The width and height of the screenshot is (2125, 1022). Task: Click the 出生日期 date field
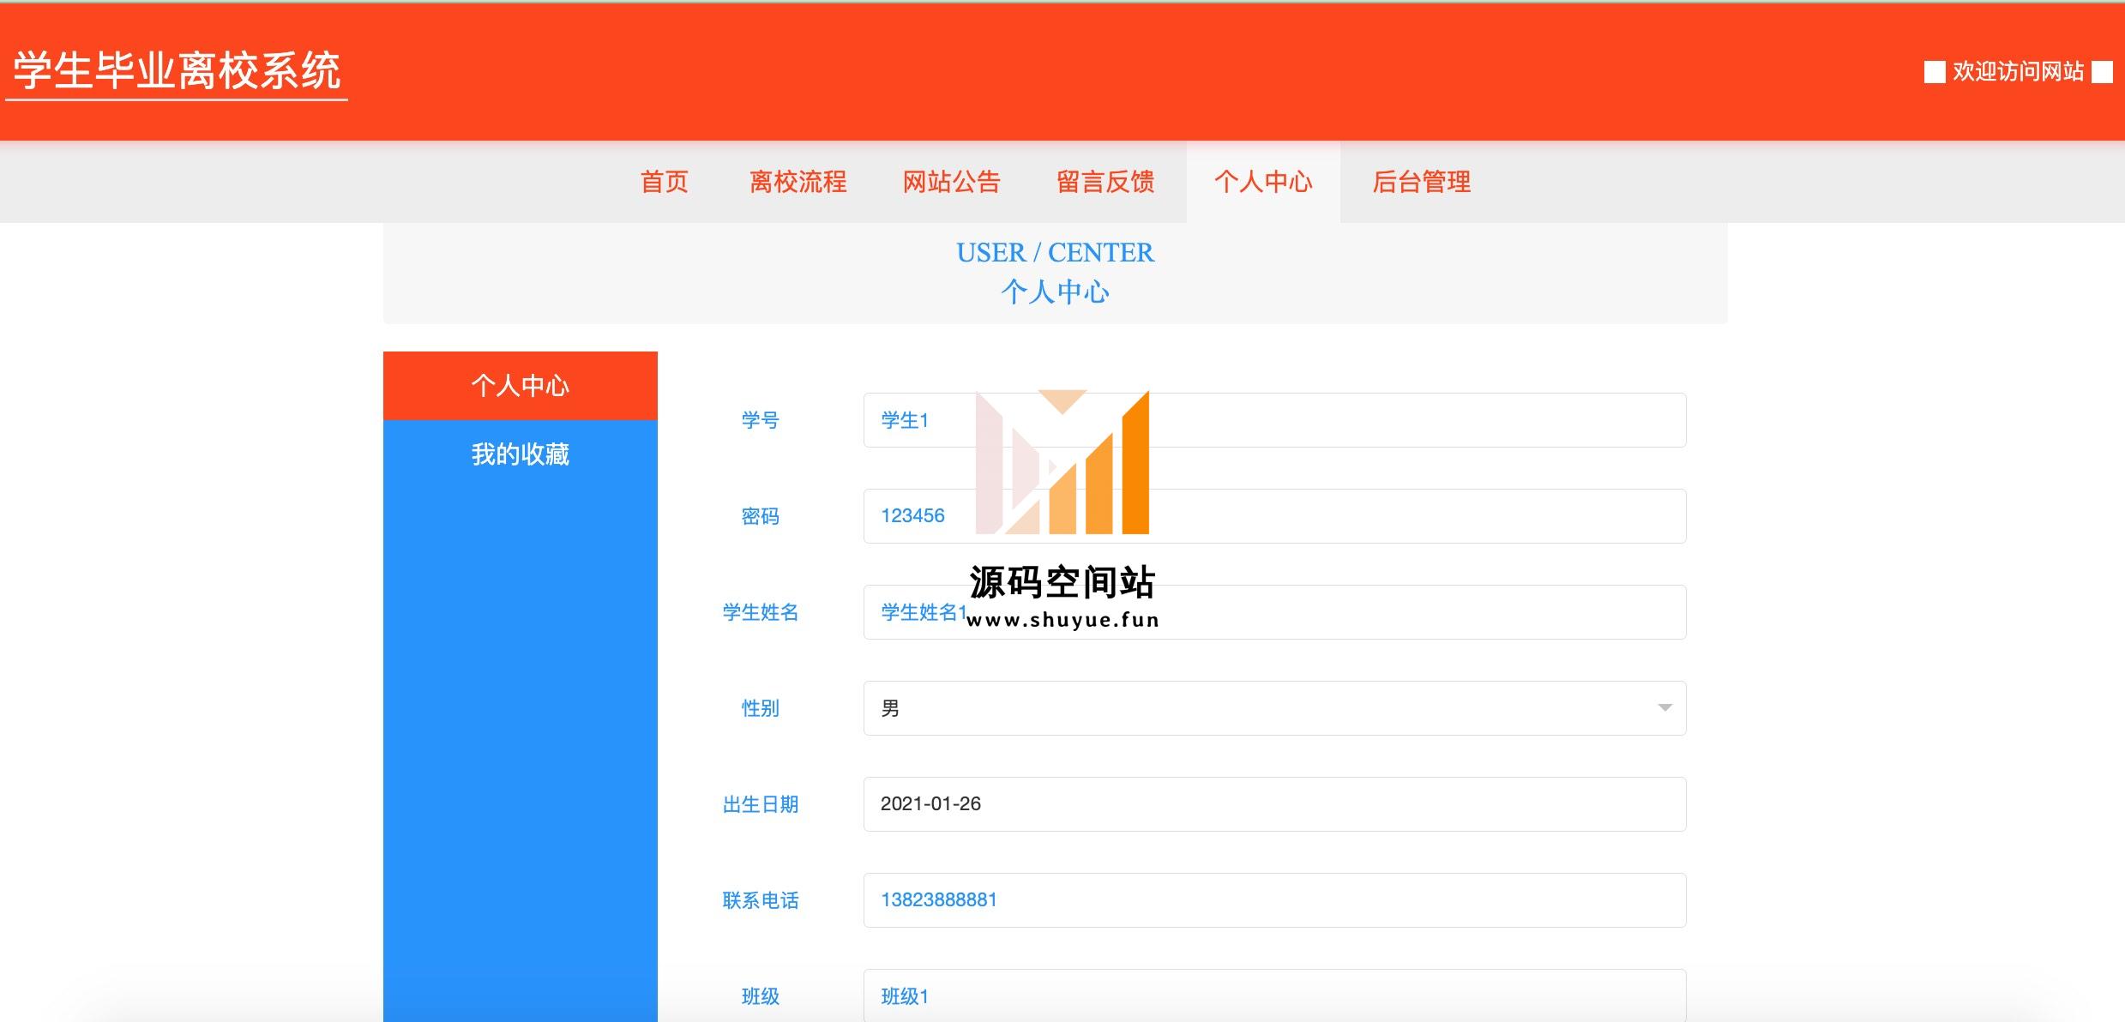tap(1274, 804)
